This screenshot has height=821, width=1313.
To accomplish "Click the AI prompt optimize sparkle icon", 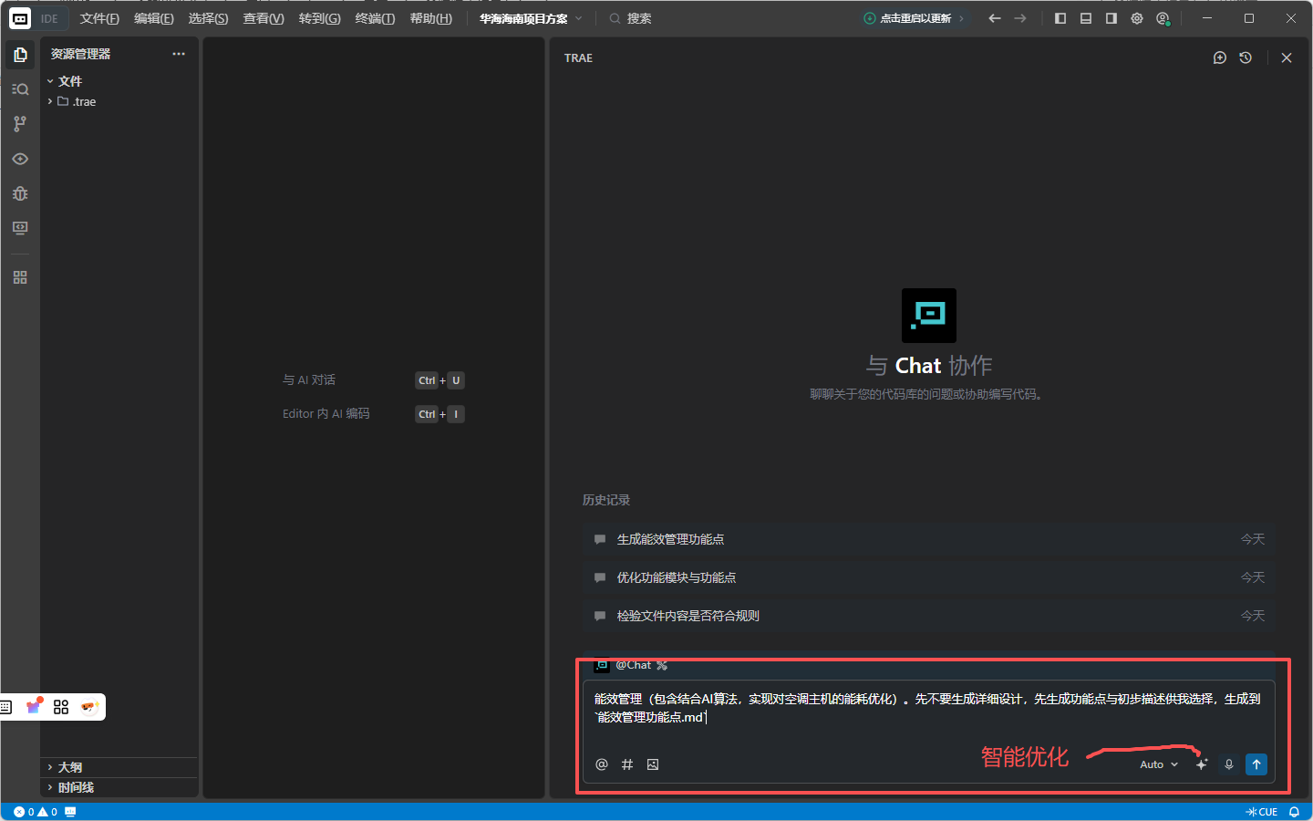I will [1202, 764].
